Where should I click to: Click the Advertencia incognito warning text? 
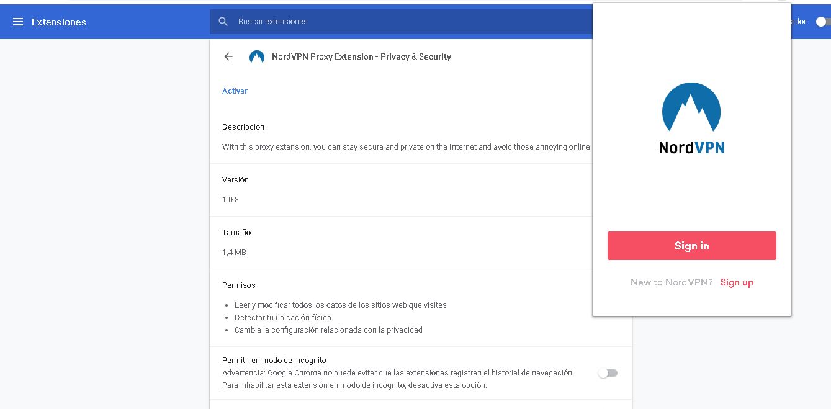(398, 379)
